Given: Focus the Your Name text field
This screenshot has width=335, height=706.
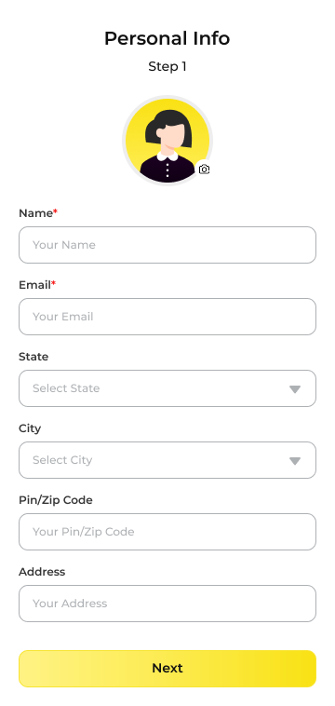Looking at the screenshot, I should click(167, 245).
